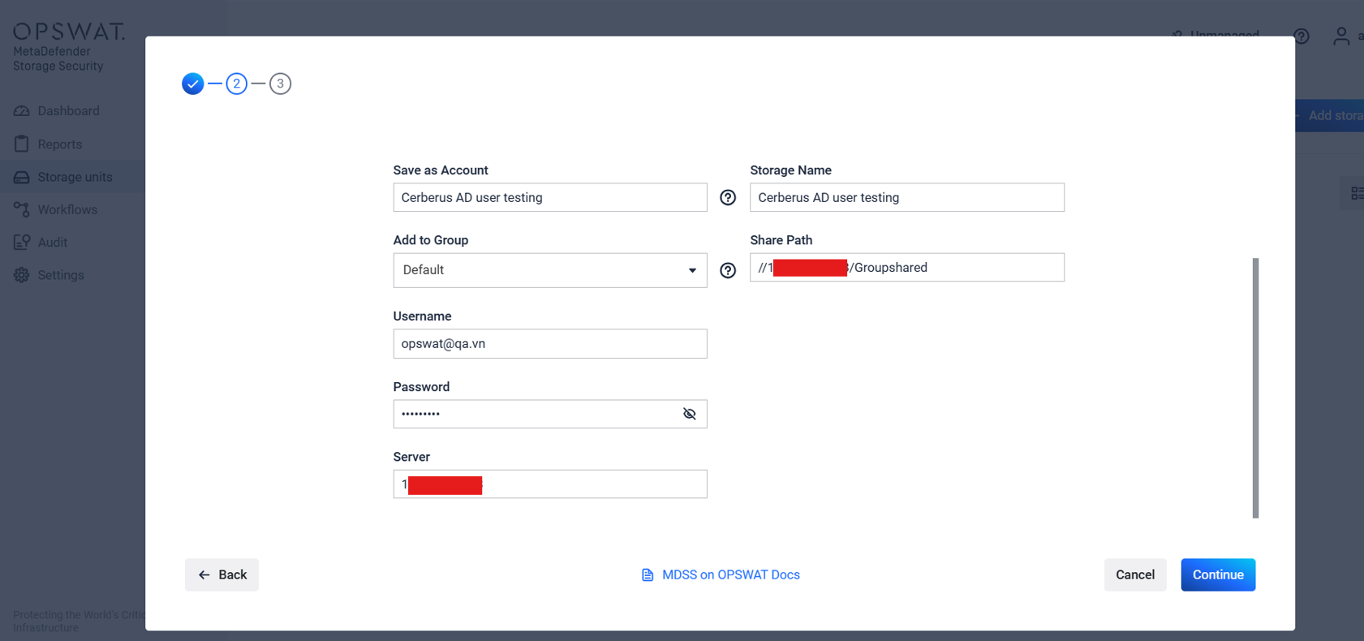Open Workflows in the sidebar
Viewport: 1364px width, 641px height.
click(67, 209)
